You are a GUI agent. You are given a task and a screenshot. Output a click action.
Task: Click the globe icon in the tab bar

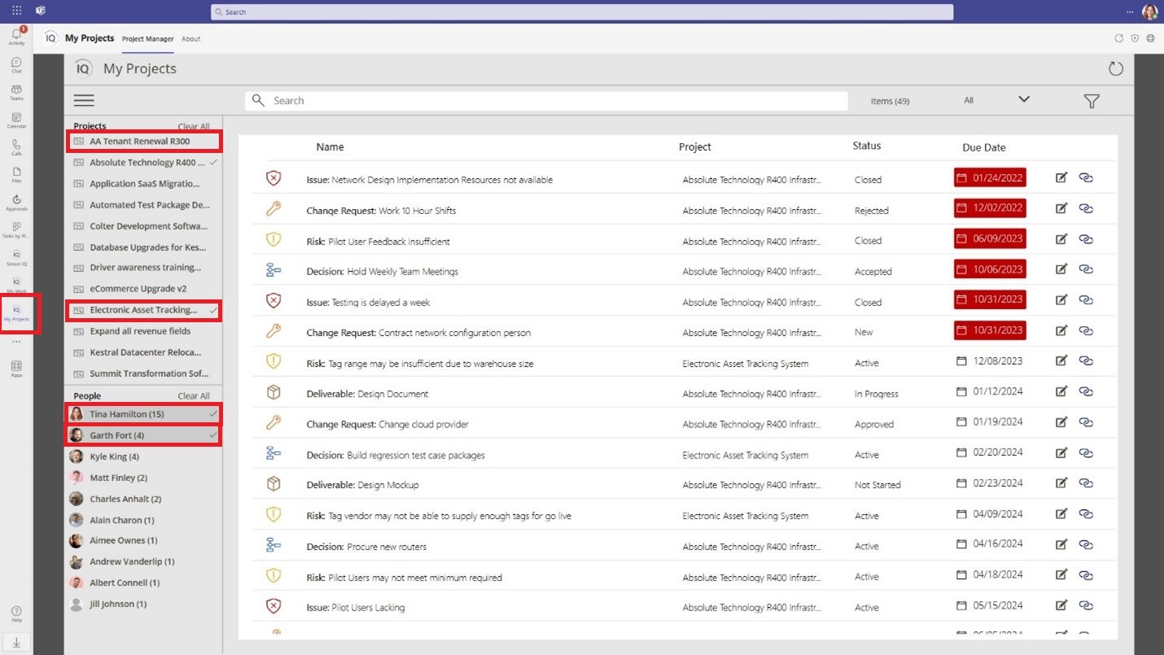tap(1150, 38)
